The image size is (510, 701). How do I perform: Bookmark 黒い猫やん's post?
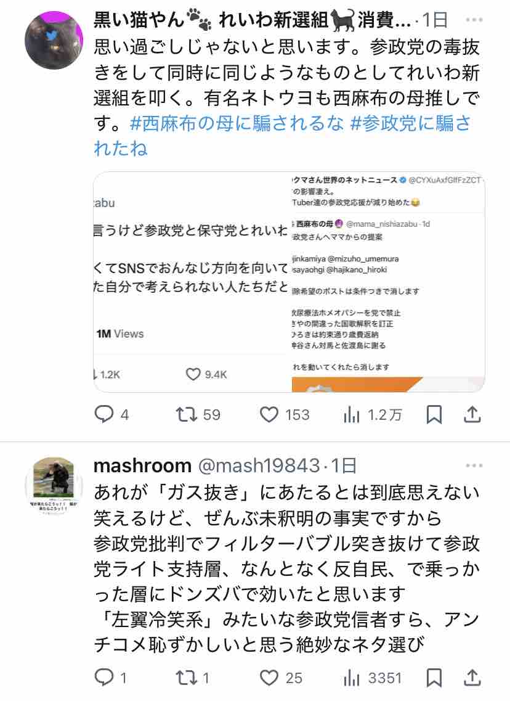pos(434,415)
